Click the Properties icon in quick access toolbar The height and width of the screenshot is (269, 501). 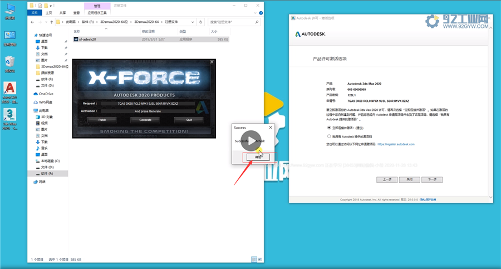40,6
